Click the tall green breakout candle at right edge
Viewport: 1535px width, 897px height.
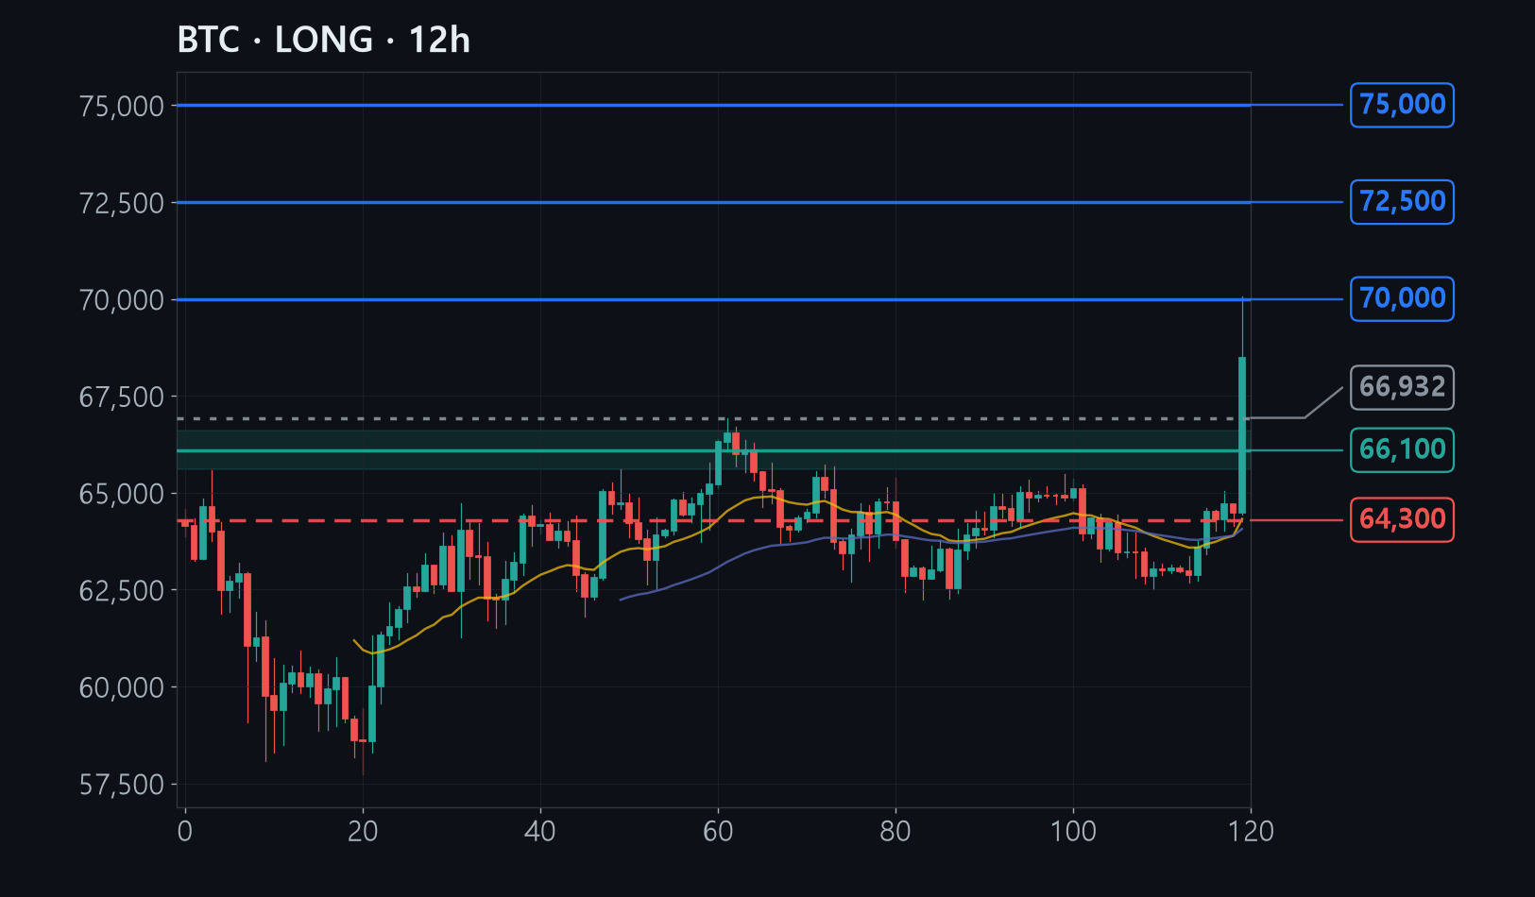tap(1242, 435)
